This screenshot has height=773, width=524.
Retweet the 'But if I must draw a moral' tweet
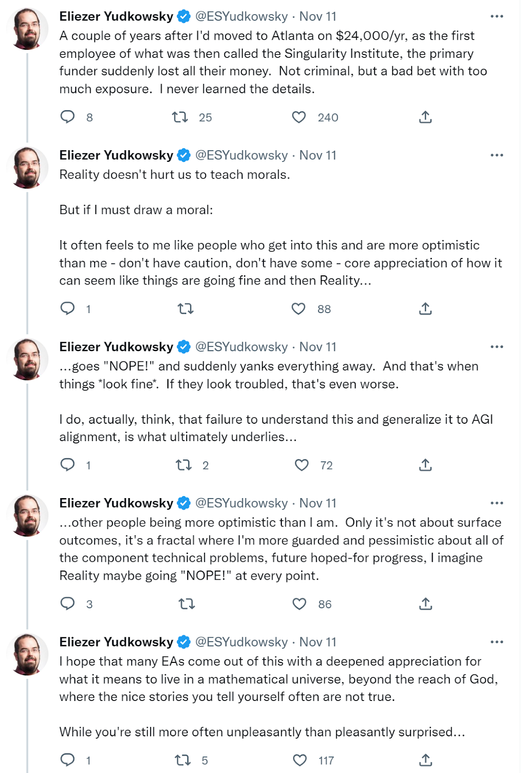186,309
